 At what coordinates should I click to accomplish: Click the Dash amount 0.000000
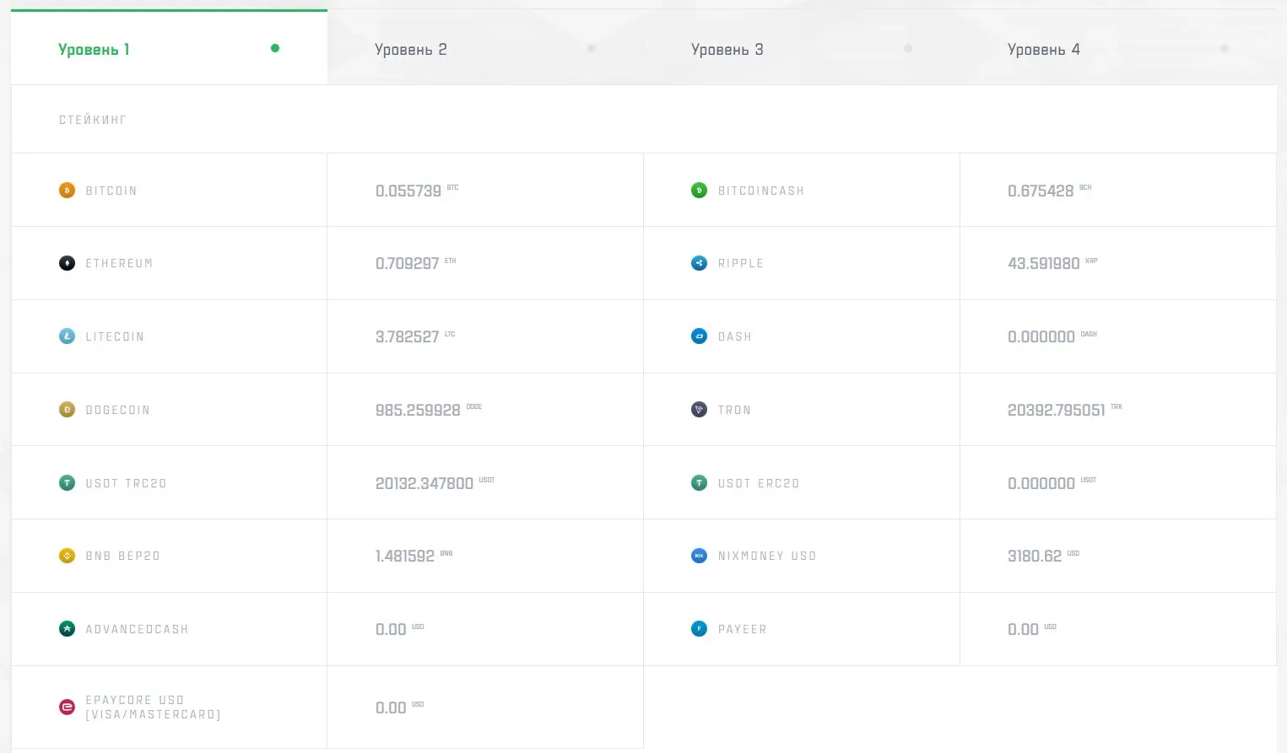click(1041, 336)
